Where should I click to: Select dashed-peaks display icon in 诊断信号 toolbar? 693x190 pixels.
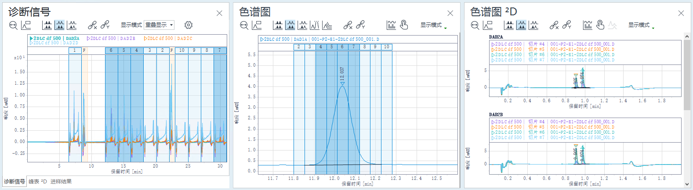click(72, 25)
